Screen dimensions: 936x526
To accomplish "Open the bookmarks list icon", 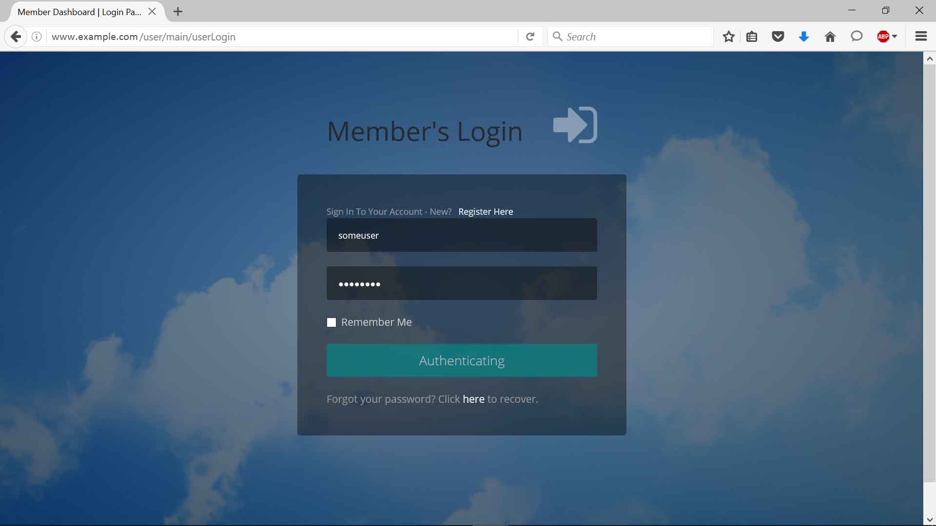I will (752, 37).
